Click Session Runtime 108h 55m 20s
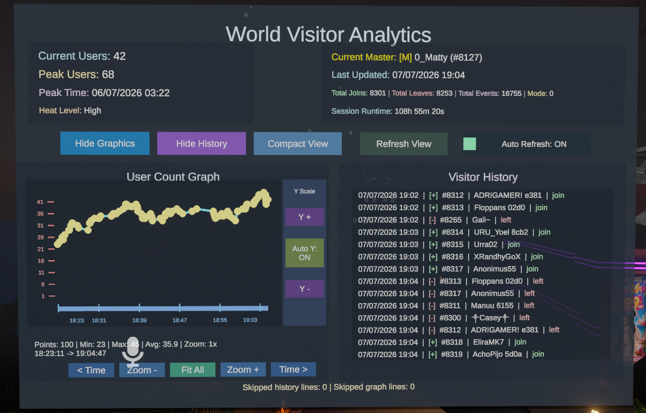646x413 pixels. pyautogui.click(x=387, y=112)
